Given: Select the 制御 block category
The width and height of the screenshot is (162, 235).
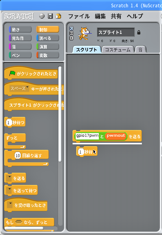Looking at the screenshot, I should [x=48, y=30].
